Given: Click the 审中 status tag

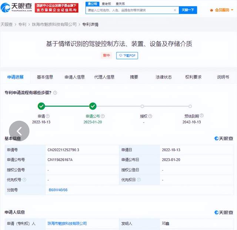Looking at the screenshot, I should point(106,55).
